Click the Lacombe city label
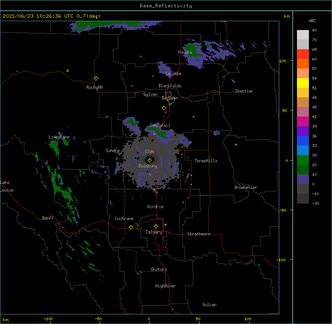 coord(173,73)
